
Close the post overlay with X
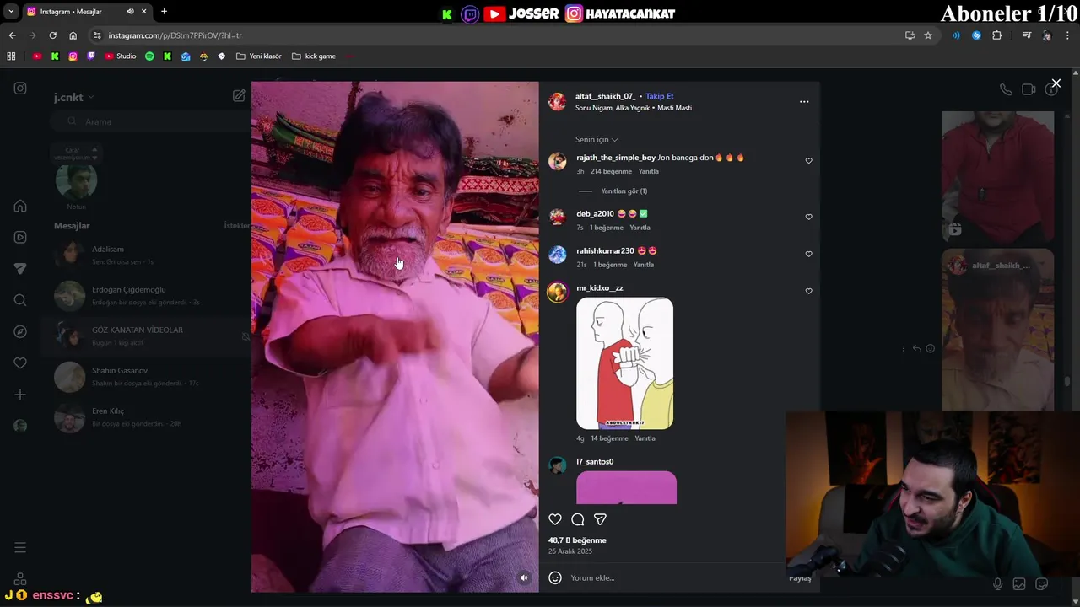[1056, 83]
